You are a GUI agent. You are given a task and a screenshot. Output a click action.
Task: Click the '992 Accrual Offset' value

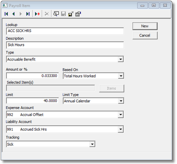25,115
